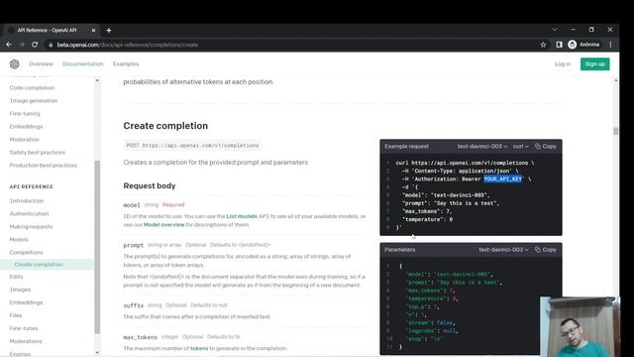The height and width of the screenshot is (357, 634).
Task: Click the Log in link
Action: click(x=563, y=63)
